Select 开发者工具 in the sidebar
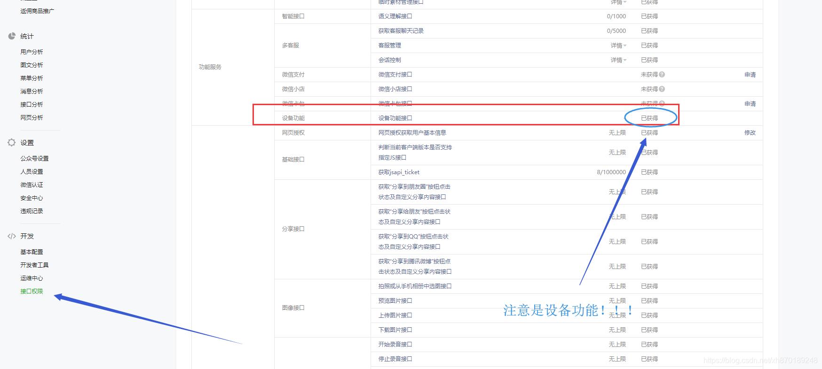The width and height of the screenshot is (822, 369). [x=34, y=265]
